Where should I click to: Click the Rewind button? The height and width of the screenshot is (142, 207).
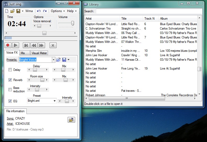pyautogui.click(x=34, y=45)
